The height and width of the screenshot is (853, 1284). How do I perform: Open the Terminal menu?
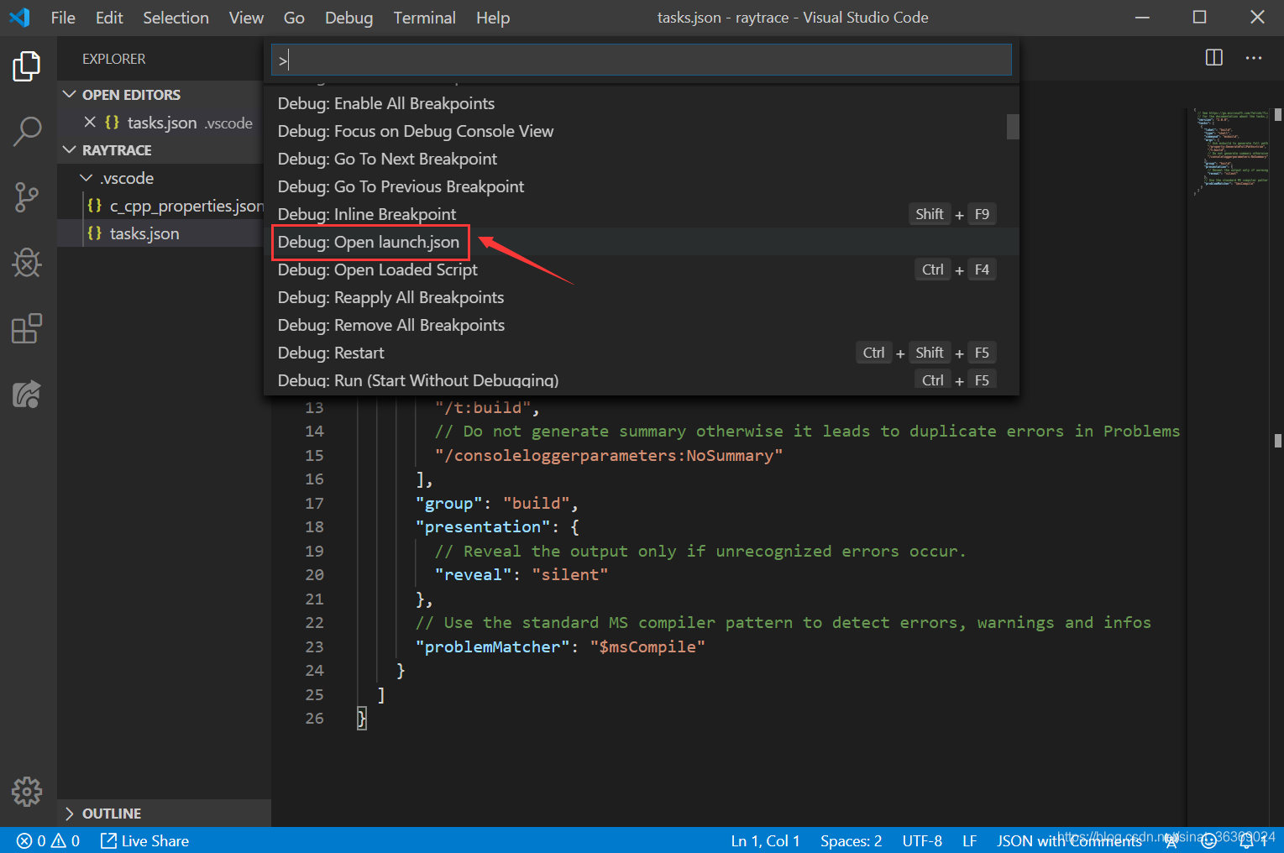pyautogui.click(x=424, y=18)
